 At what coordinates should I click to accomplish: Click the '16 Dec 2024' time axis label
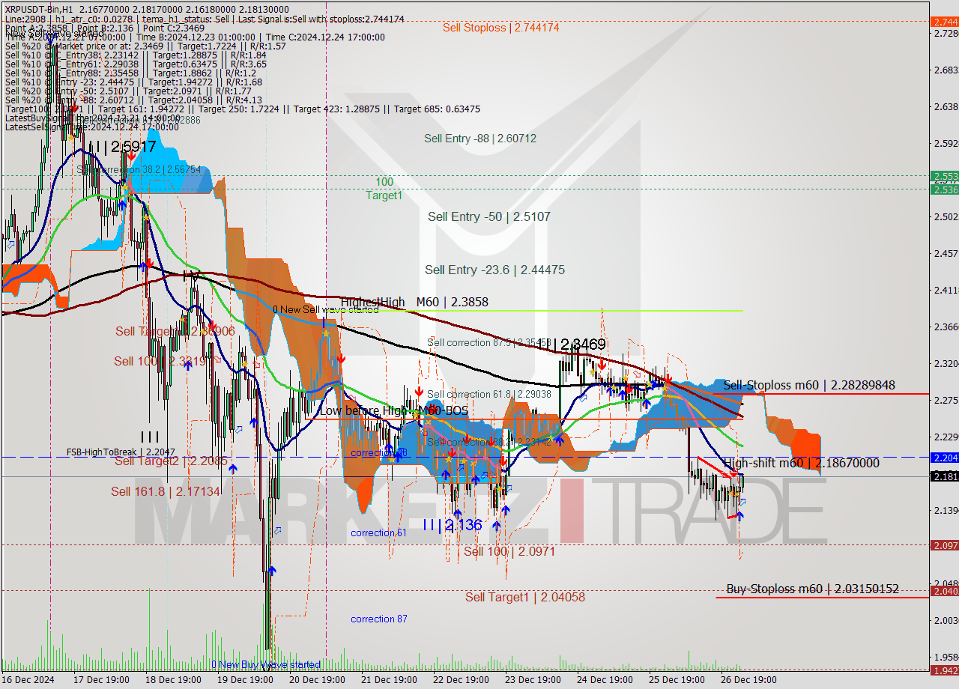[x=28, y=680]
